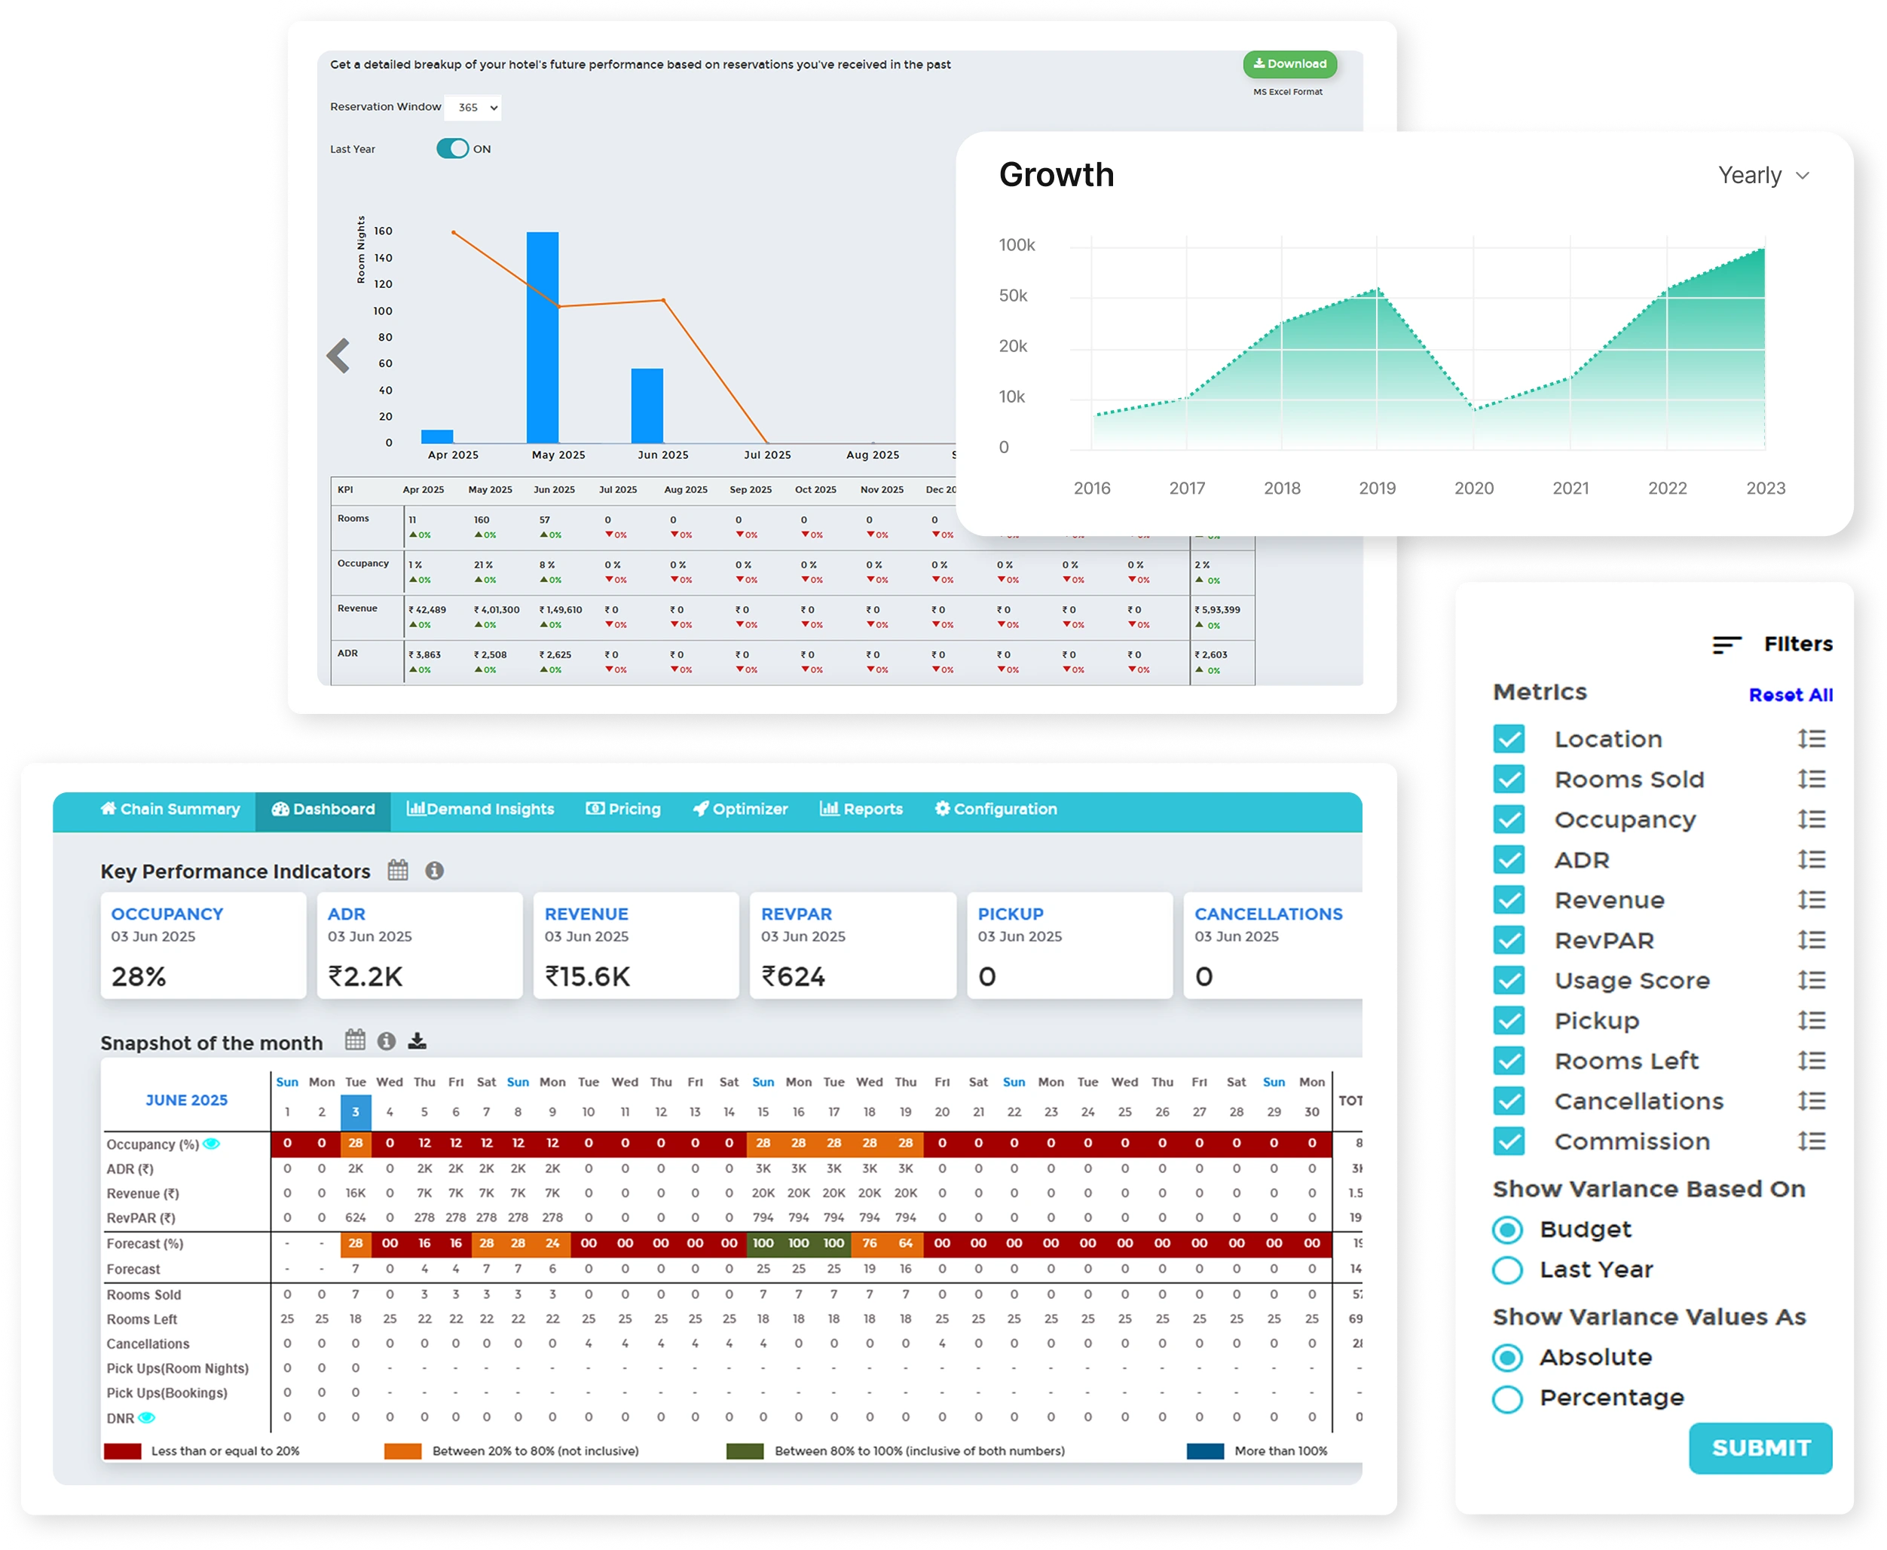Click the Filters lines icon
The width and height of the screenshot is (1887, 1550).
(1726, 644)
